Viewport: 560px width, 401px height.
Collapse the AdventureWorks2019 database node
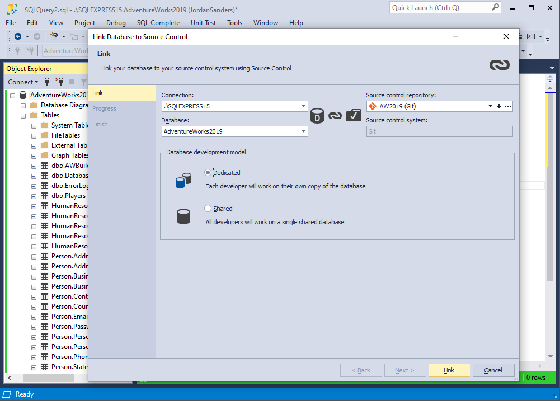[13, 95]
